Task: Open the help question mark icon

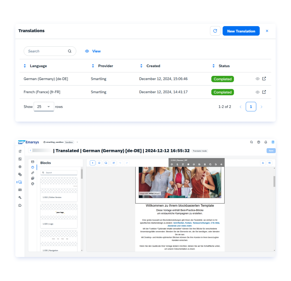Action: tap(259, 142)
